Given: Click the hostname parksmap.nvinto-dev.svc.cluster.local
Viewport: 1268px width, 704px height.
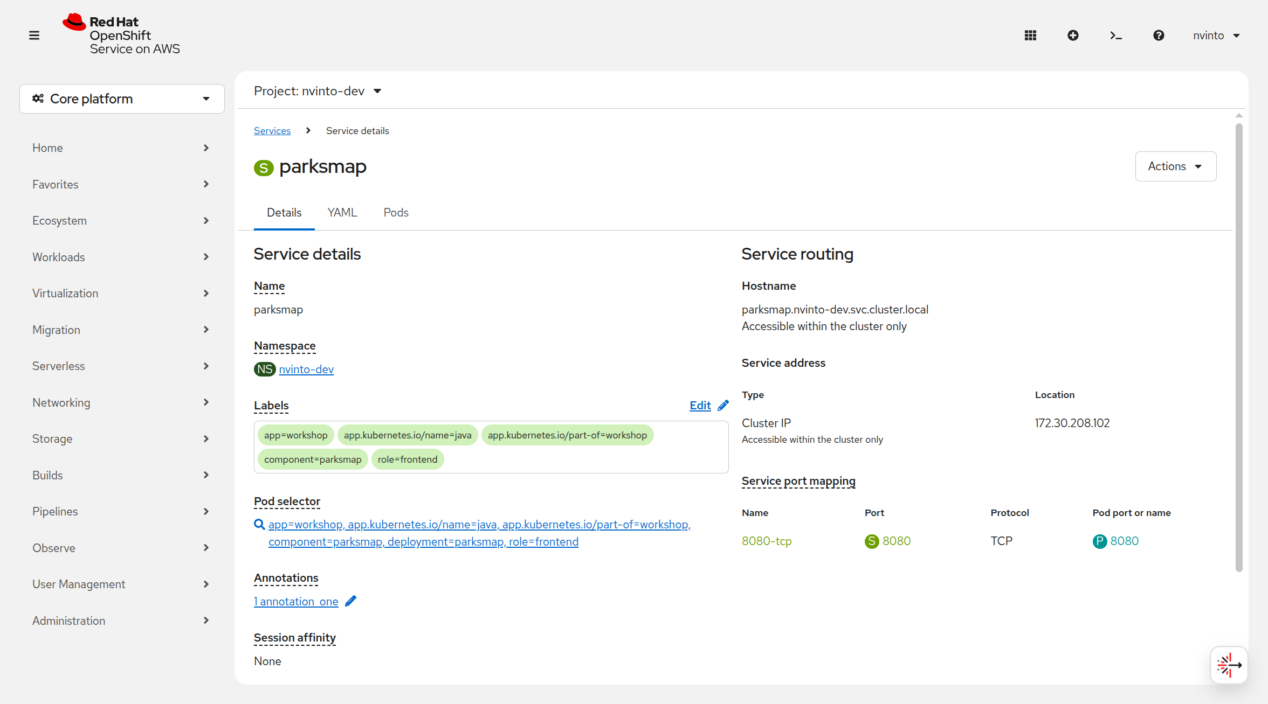Looking at the screenshot, I should 835,310.
